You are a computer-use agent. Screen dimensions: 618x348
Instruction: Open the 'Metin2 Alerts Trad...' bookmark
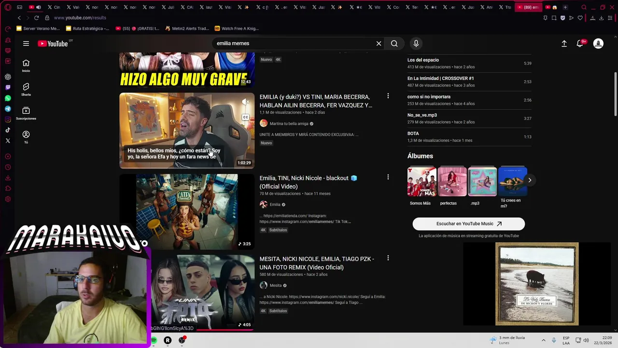coord(187,29)
